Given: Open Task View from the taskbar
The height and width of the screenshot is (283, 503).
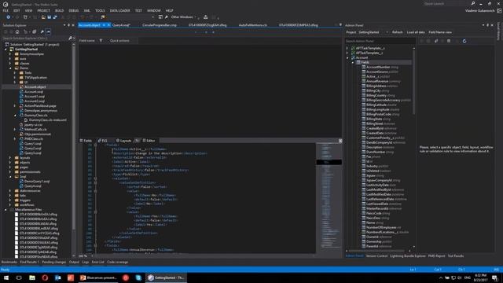Looking at the screenshot, I should [19, 277].
